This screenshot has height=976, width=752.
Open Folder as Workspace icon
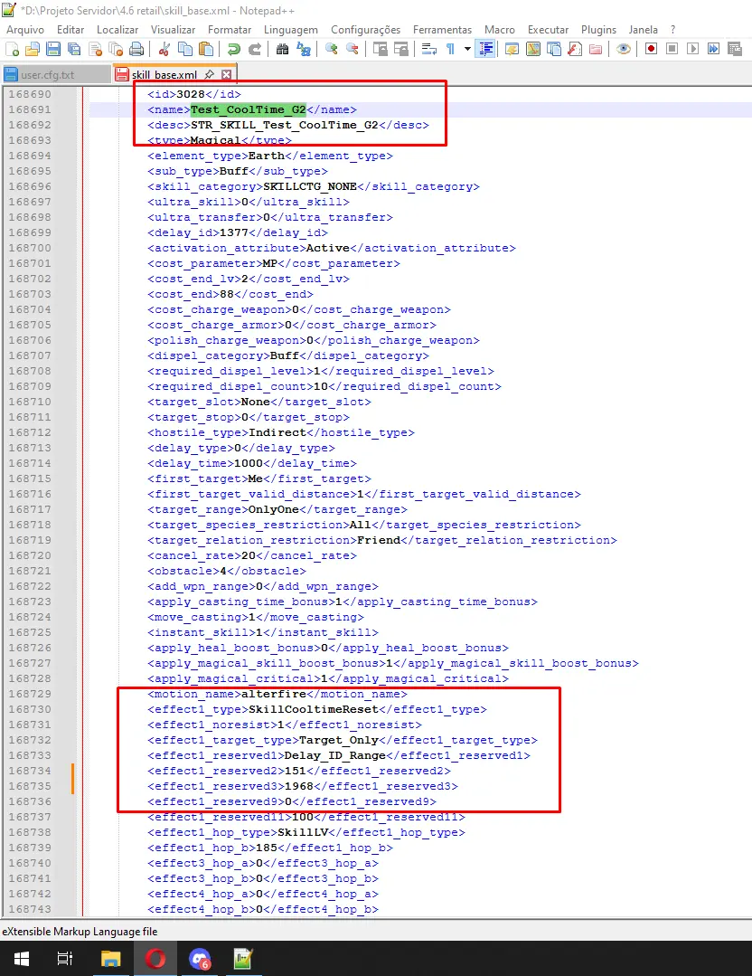(x=596, y=49)
